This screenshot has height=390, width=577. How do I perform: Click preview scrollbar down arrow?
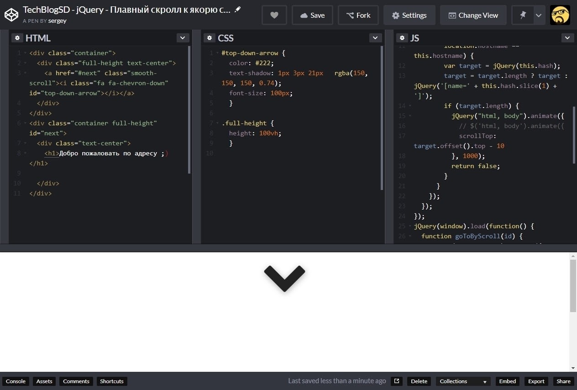[573, 368]
